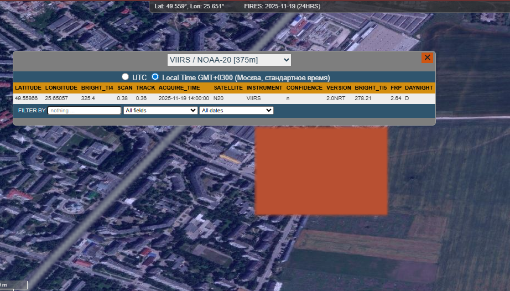This screenshot has height=291, width=510.
Task: Click the FIRES 2025-11-19 (24HRS) label
Action: pos(282,6)
